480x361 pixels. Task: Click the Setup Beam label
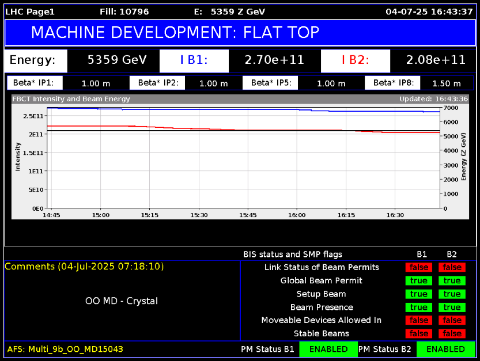(321, 294)
